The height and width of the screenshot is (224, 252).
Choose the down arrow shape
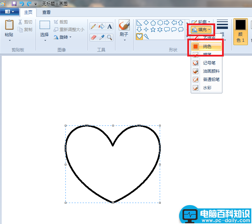point(139,29)
